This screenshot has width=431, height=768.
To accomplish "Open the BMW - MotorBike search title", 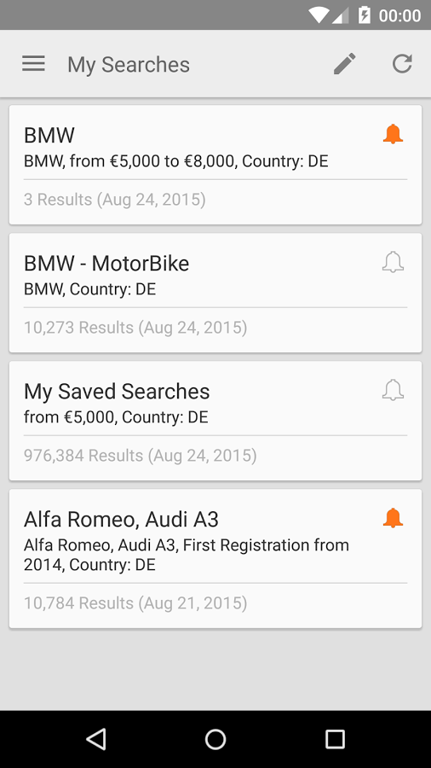I will tap(106, 264).
